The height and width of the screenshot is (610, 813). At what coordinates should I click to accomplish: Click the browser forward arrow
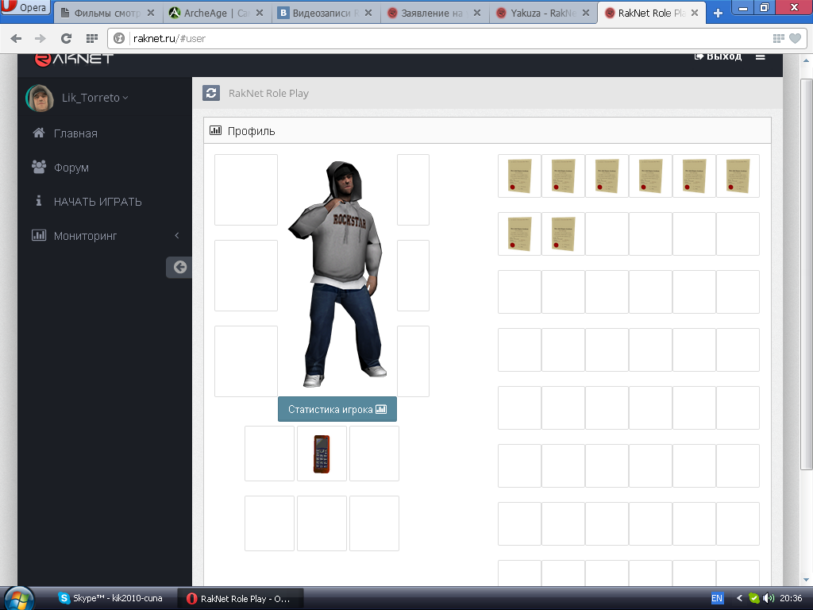pos(40,38)
